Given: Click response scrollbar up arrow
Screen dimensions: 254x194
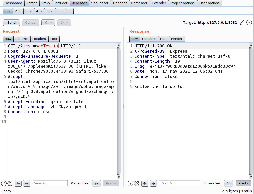Looking at the screenshot, I should pos(251,45).
